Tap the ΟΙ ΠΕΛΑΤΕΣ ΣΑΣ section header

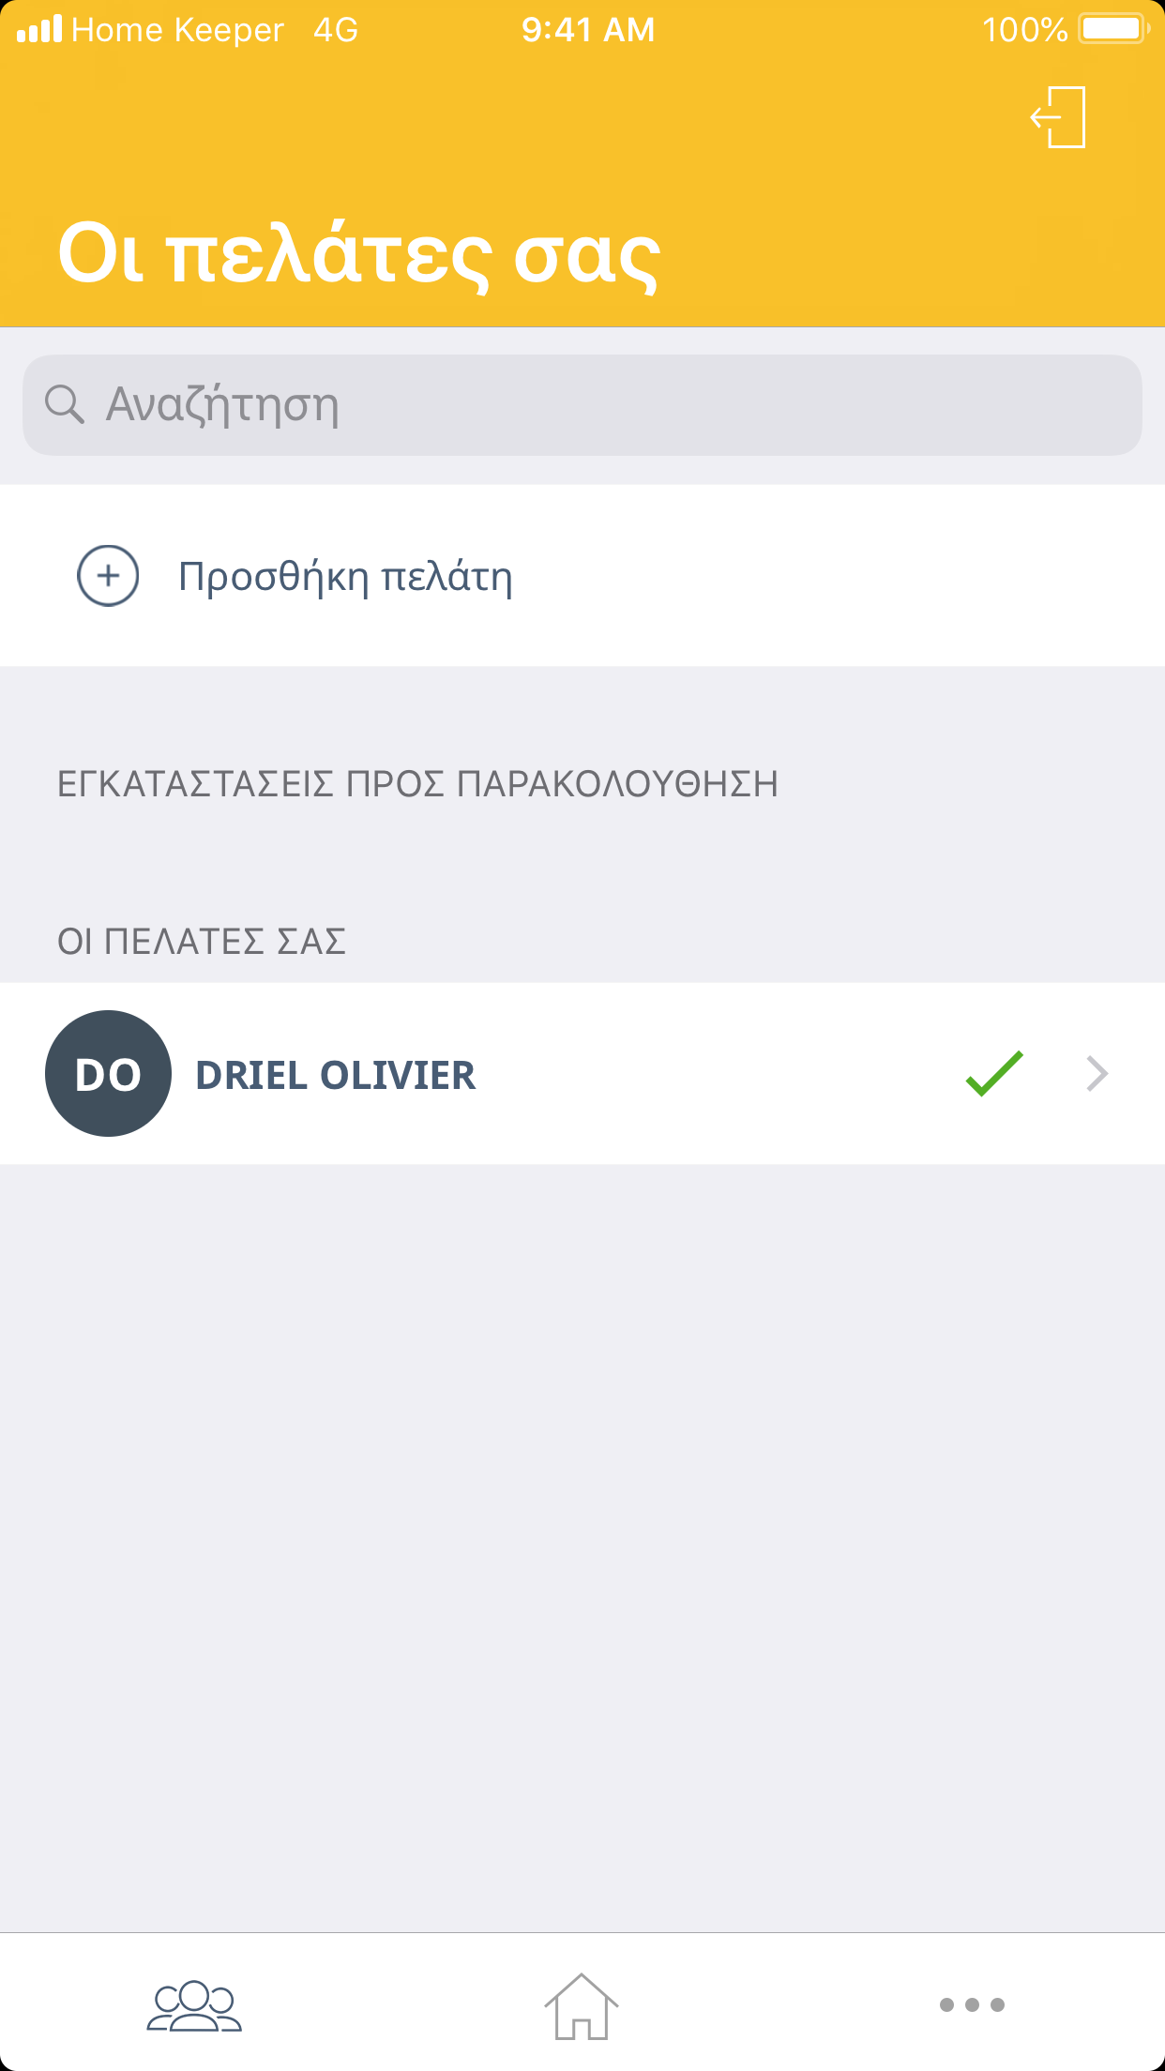(202, 941)
